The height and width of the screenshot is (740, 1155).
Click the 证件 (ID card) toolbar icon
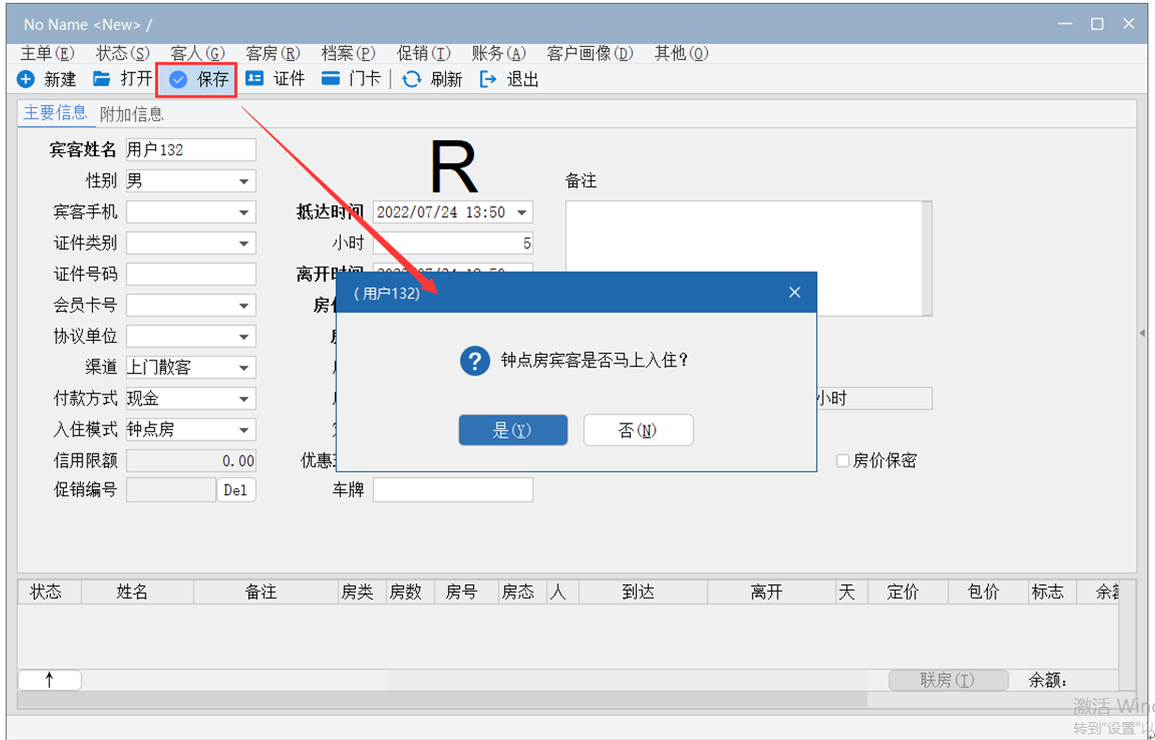[254, 79]
